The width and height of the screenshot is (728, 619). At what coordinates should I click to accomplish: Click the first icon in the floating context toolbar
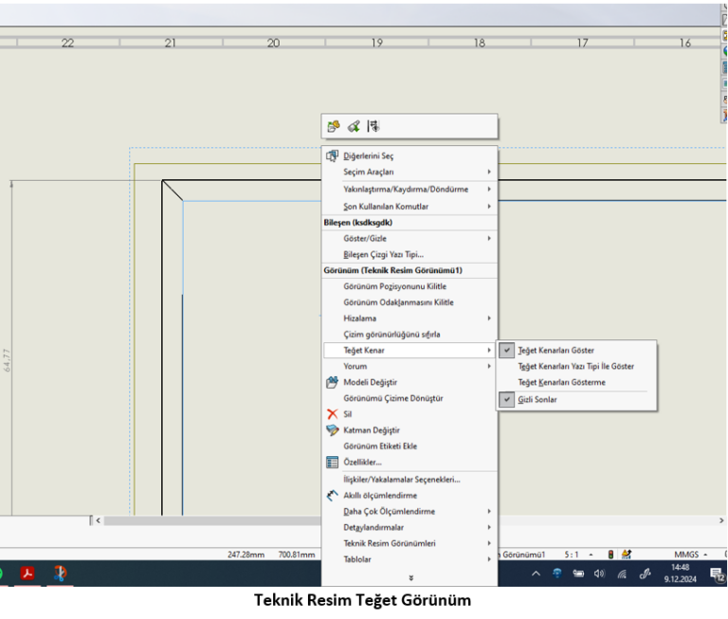coord(334,126)
